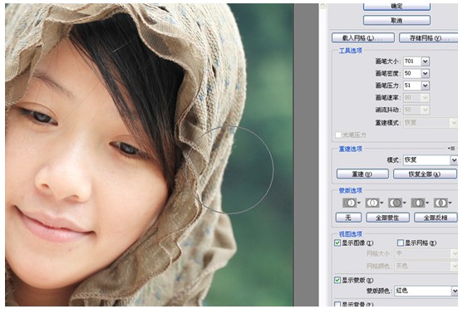Image resolution: width=463 pixels, height=309 pixels.
Task: Click the 取消 button
Action: (397, 21)
